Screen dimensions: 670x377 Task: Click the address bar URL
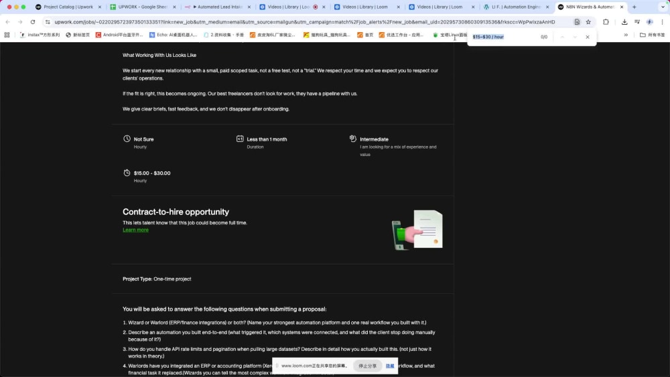click(x=305, y=22)
